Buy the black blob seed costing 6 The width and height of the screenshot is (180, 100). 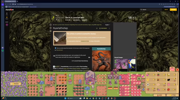(172, 80)
